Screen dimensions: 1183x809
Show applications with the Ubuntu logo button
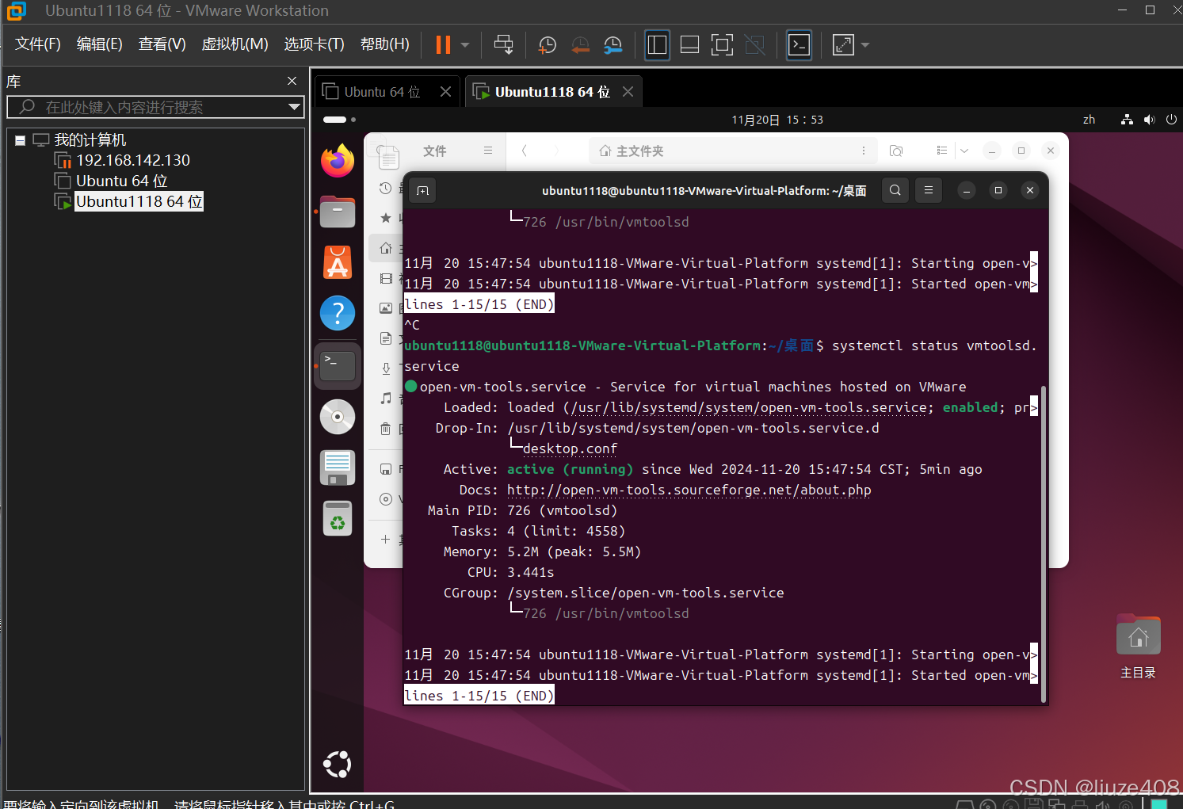tap(338, 764)
